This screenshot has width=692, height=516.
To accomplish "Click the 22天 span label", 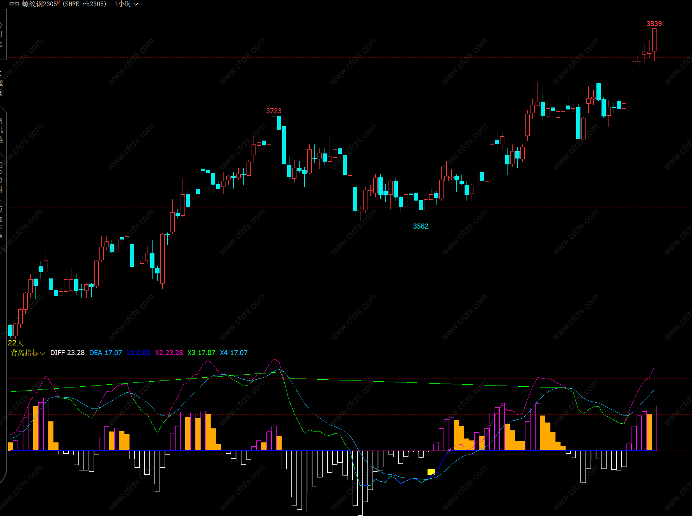I will [16, 343].
